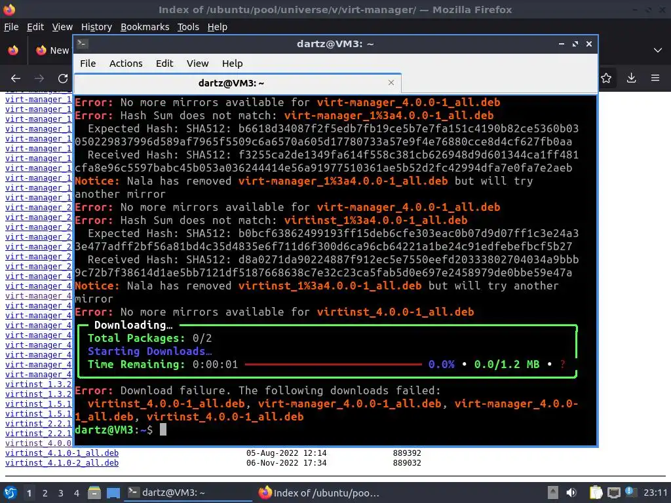This screenshot has width=671, height=503.
Task: Click the 23:11 clock in panel
Action: pos(655,493)
